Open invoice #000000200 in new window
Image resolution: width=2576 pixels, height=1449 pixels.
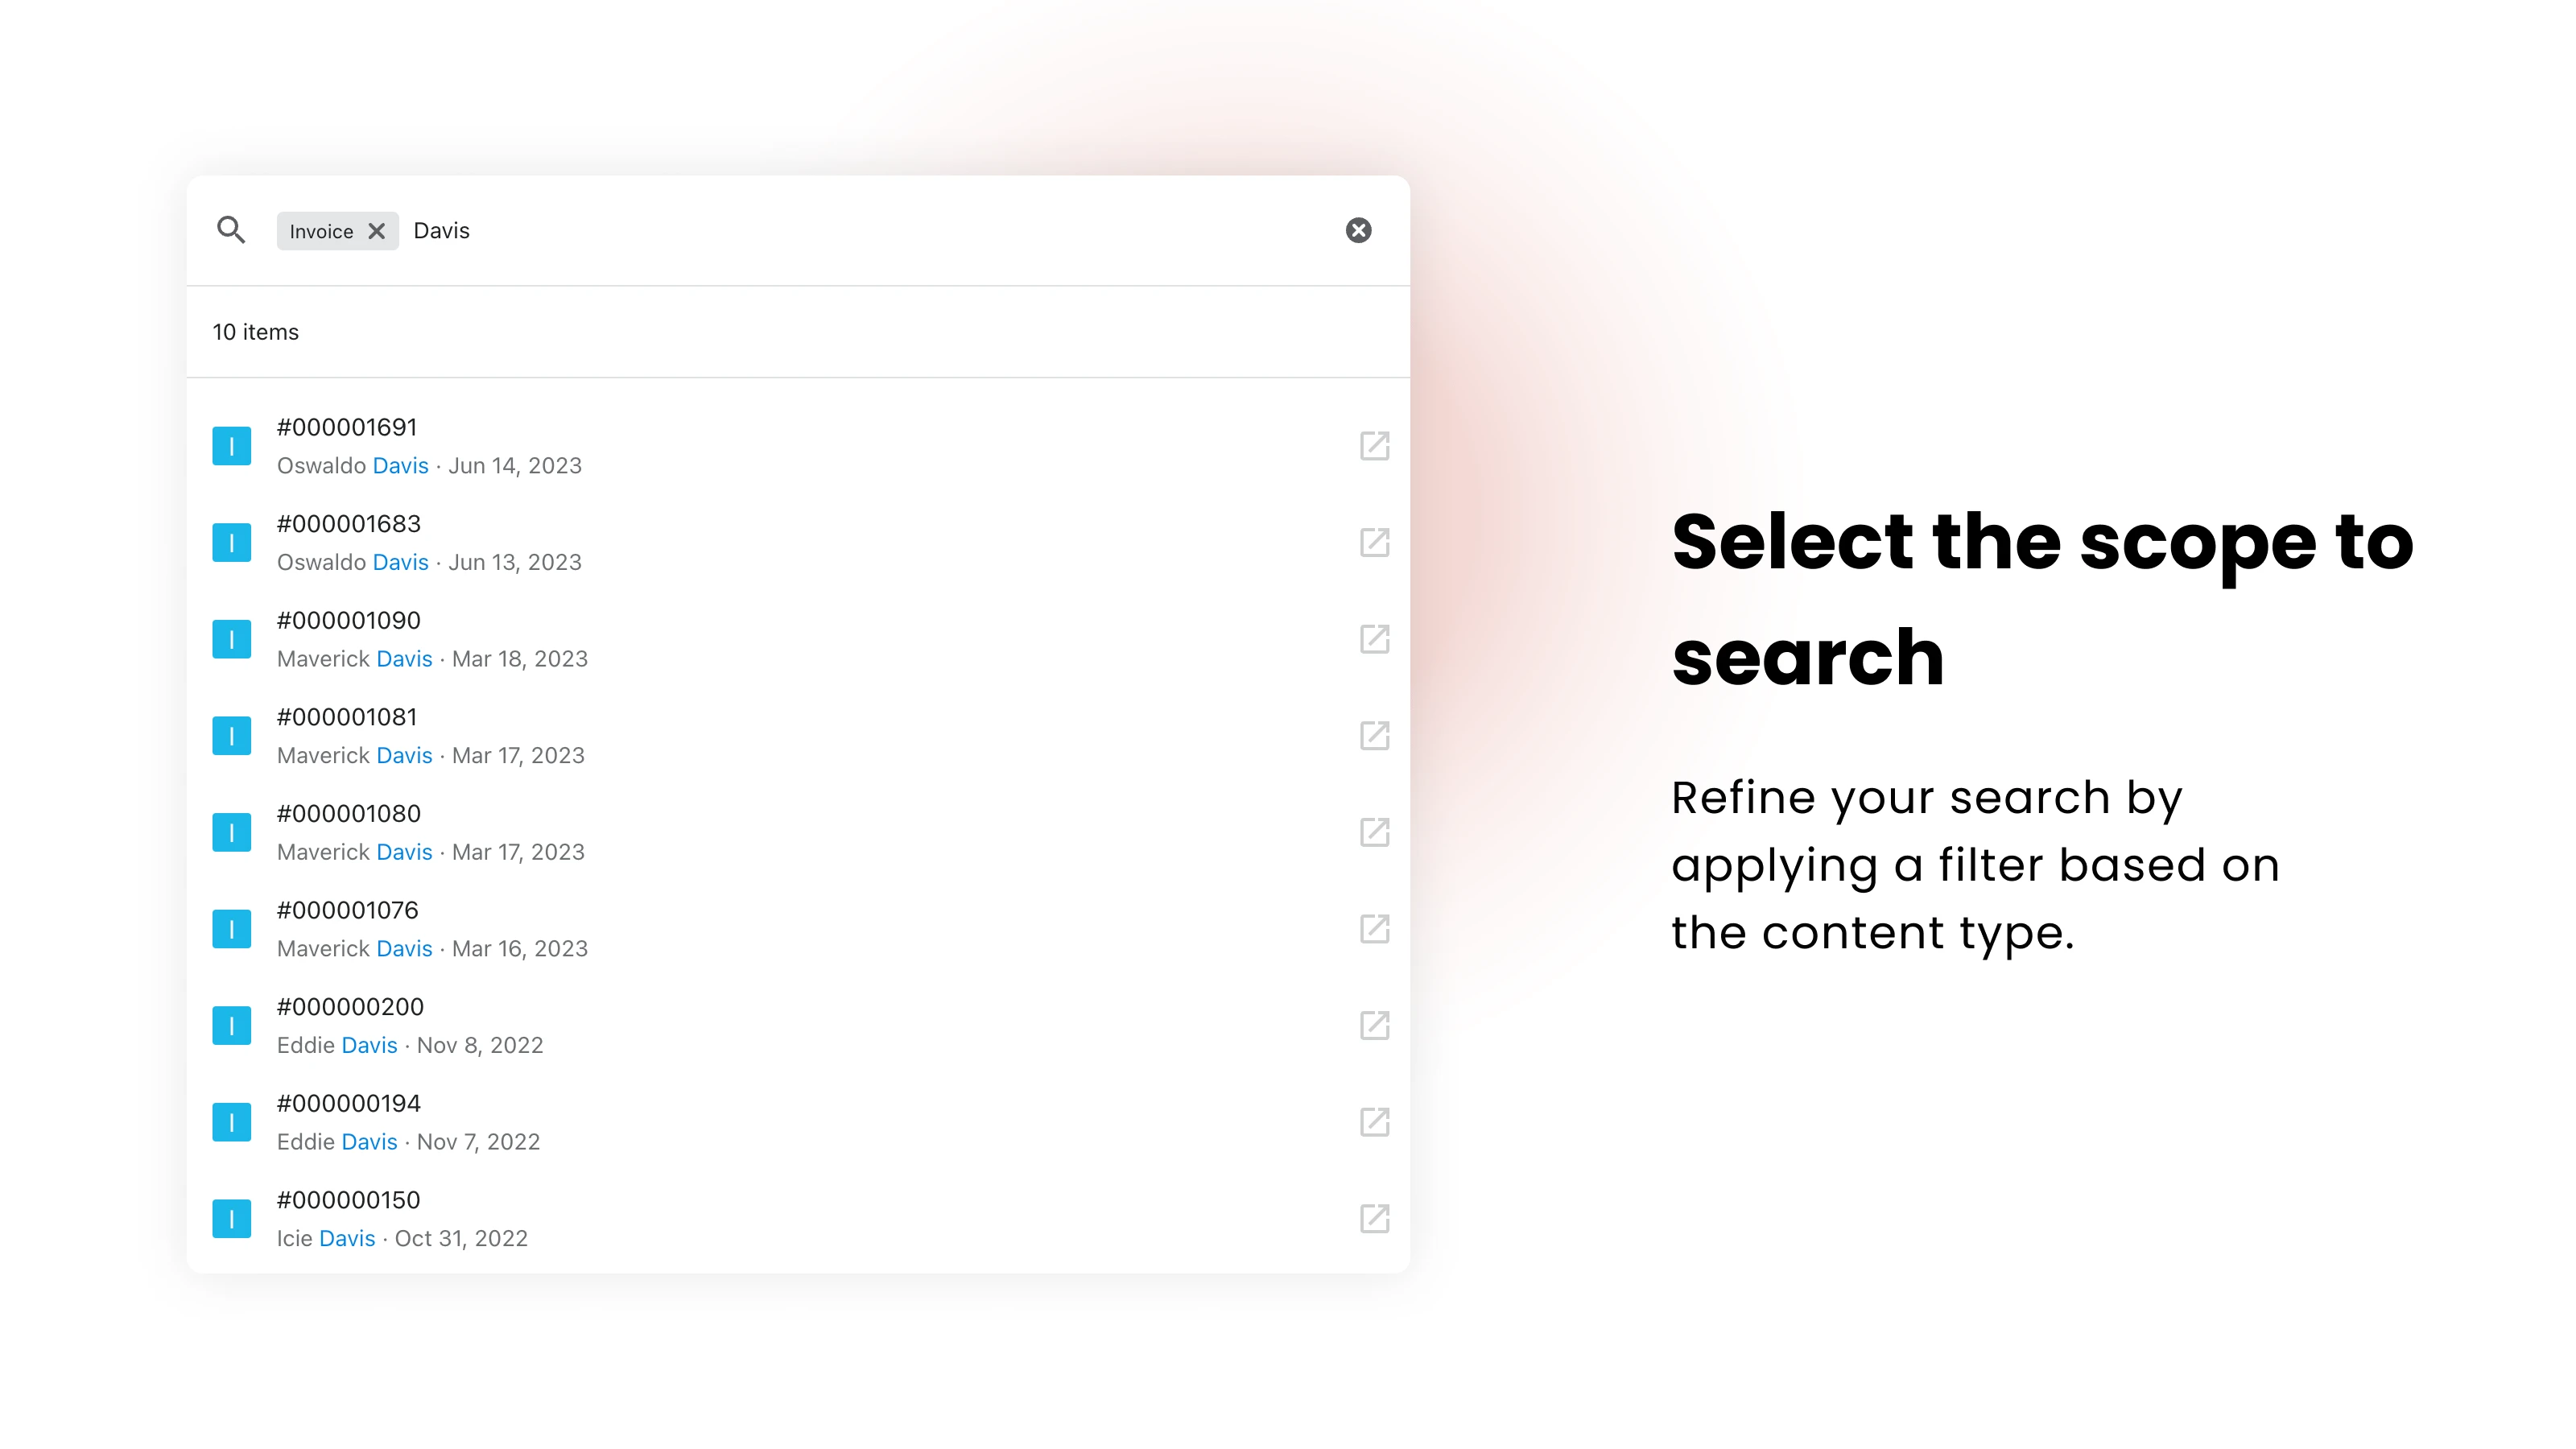1374,1025
